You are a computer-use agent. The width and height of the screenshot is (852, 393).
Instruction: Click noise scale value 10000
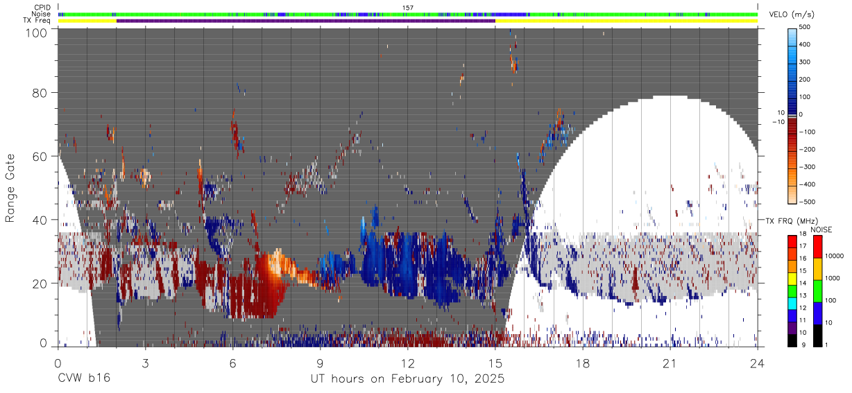(x=835, y=256)
